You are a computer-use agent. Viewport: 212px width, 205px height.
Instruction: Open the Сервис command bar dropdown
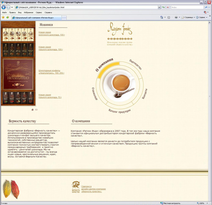(x=202, y=17)
